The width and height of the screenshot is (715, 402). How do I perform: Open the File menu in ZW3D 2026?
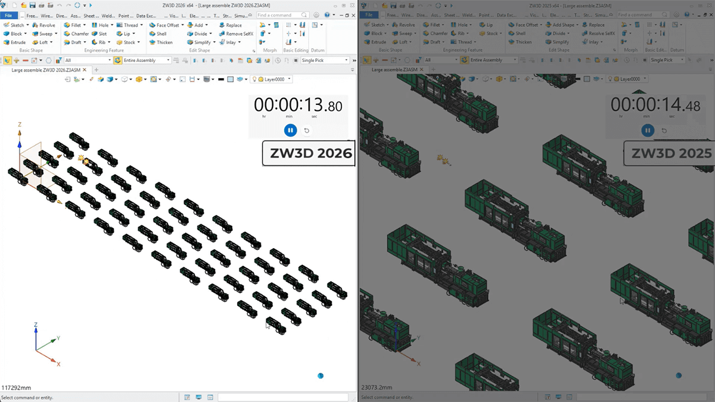pyautogui.click(x=10, y=15)
